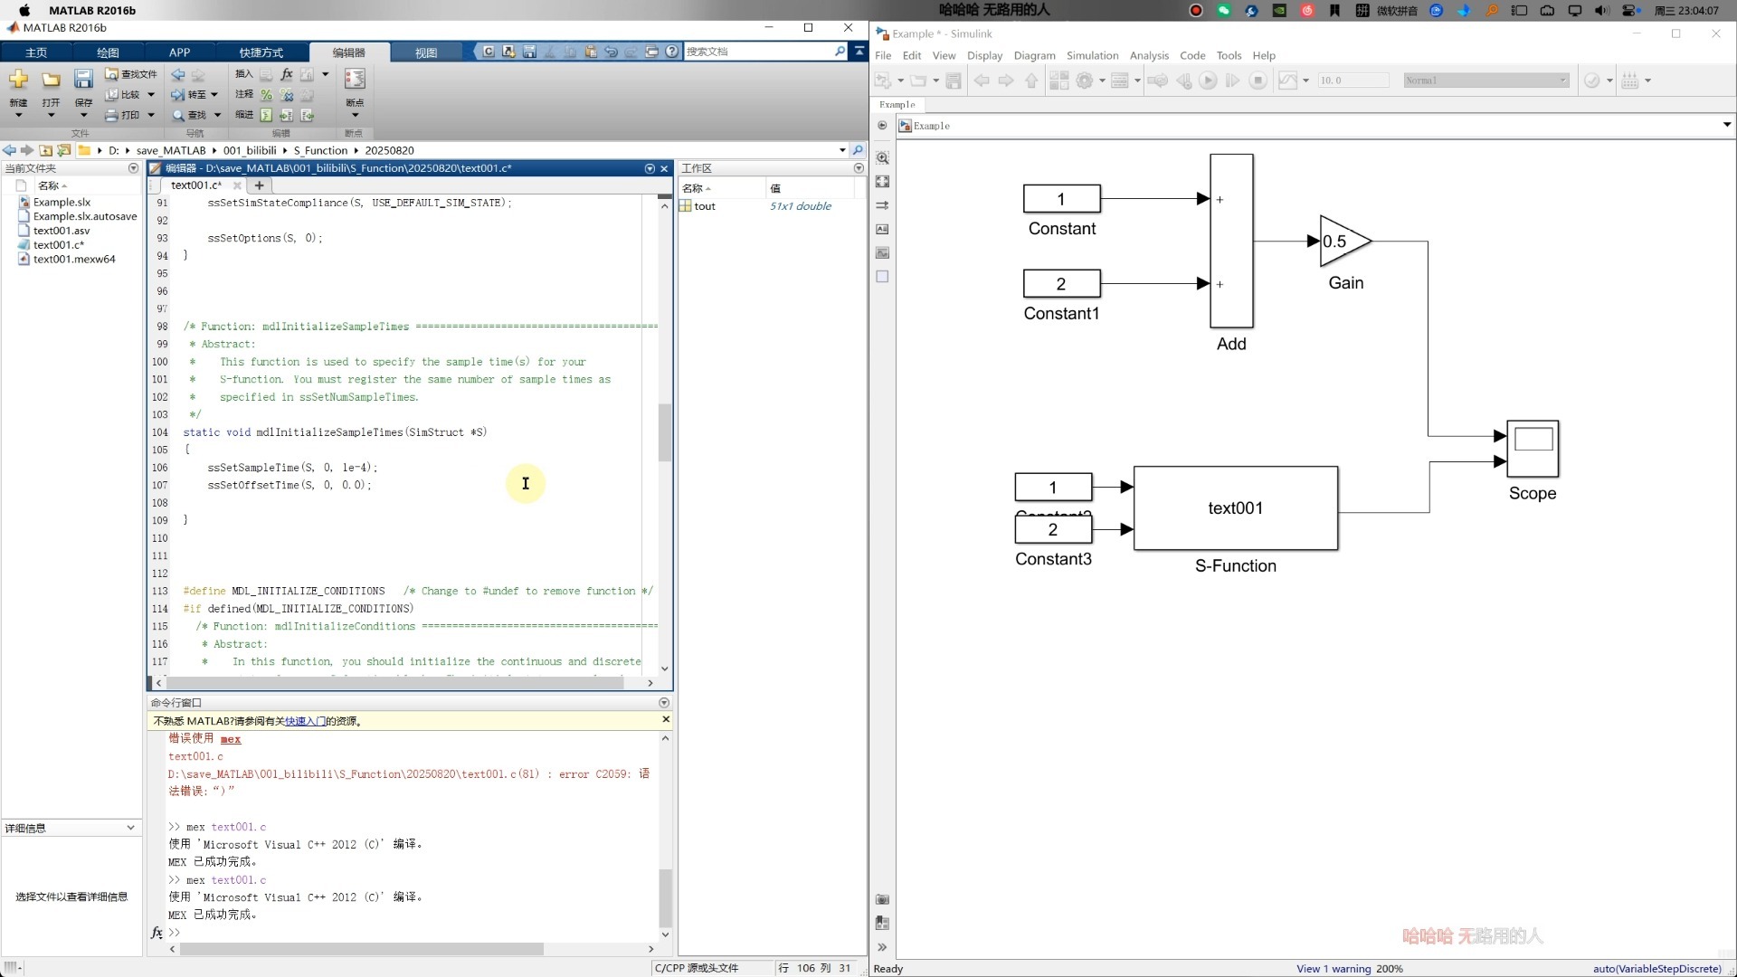This screenshot has height=977, width=1737.
Task: Open the Normal simulation mode dropdown
Action: point(1485,81)
